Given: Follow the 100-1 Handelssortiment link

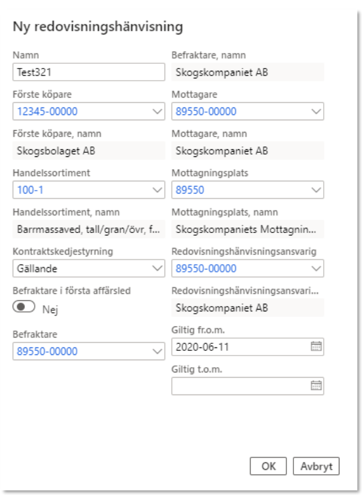Looking at the screenshot, I should click(27, 190).
